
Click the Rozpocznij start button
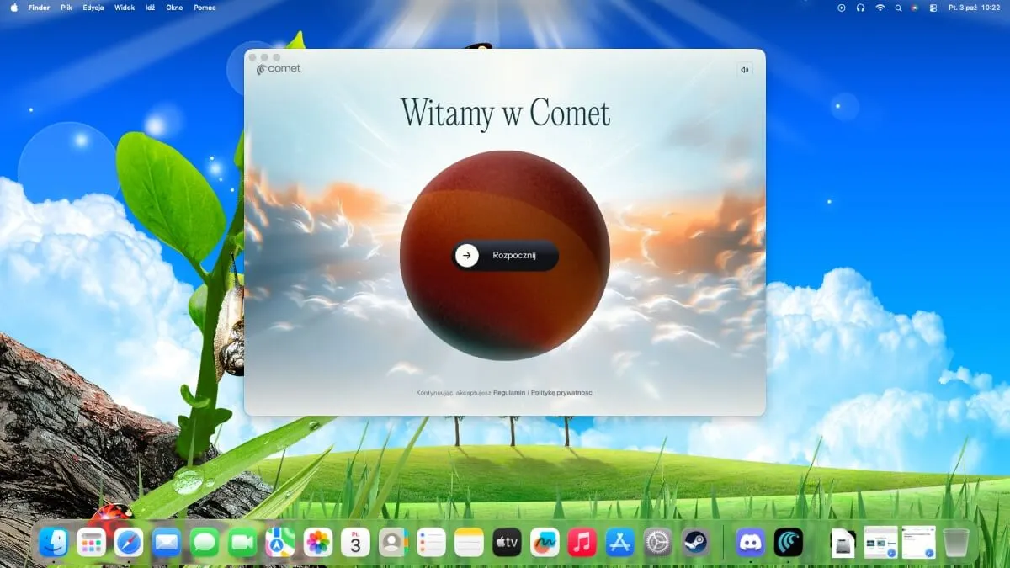pos(505,256)
